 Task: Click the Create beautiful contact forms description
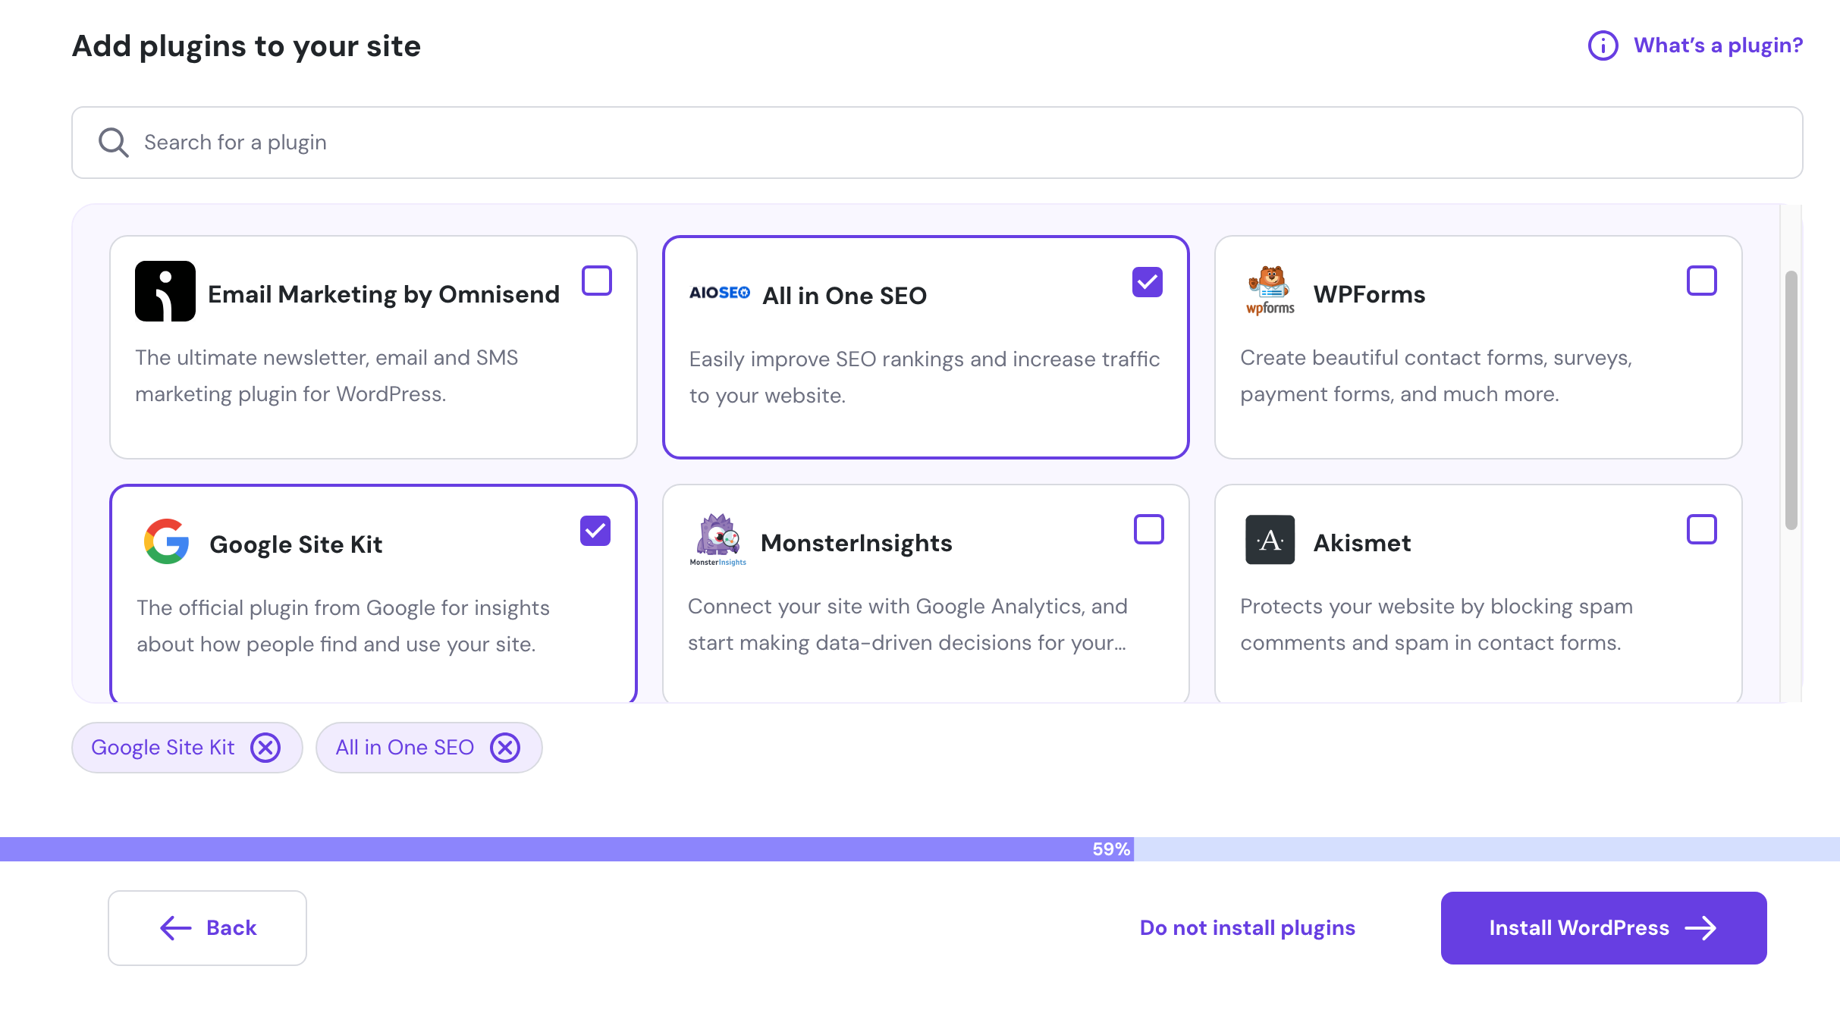pos(1436,376)
